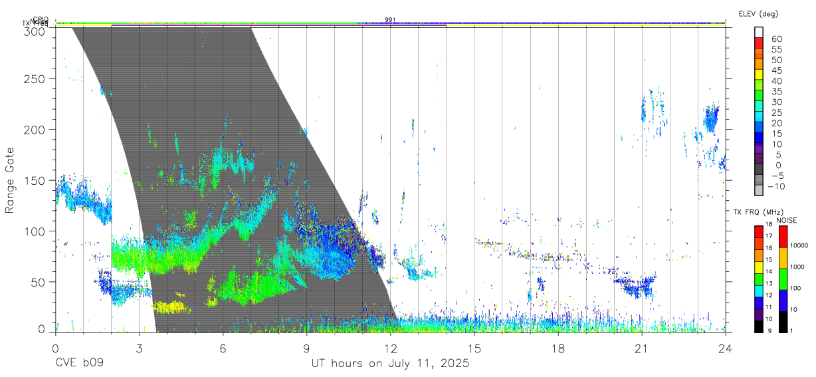Click the '15' hour tick on the x-axis
Screen dimensions: 816x377
474,348
